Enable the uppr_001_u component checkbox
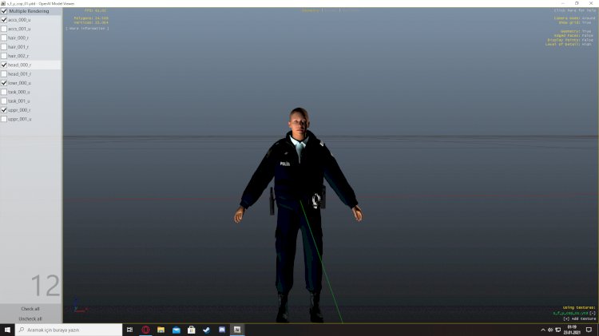 [4, 119]
